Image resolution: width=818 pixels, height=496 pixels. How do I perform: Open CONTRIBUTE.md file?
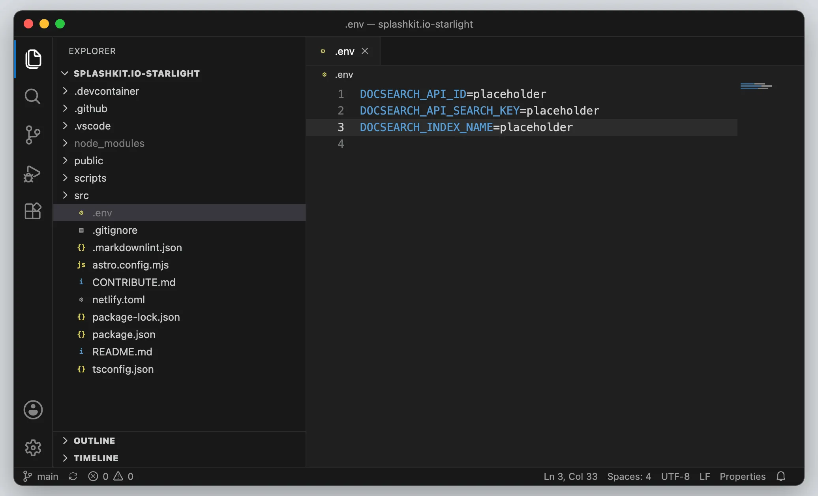(x=179, y=282)
